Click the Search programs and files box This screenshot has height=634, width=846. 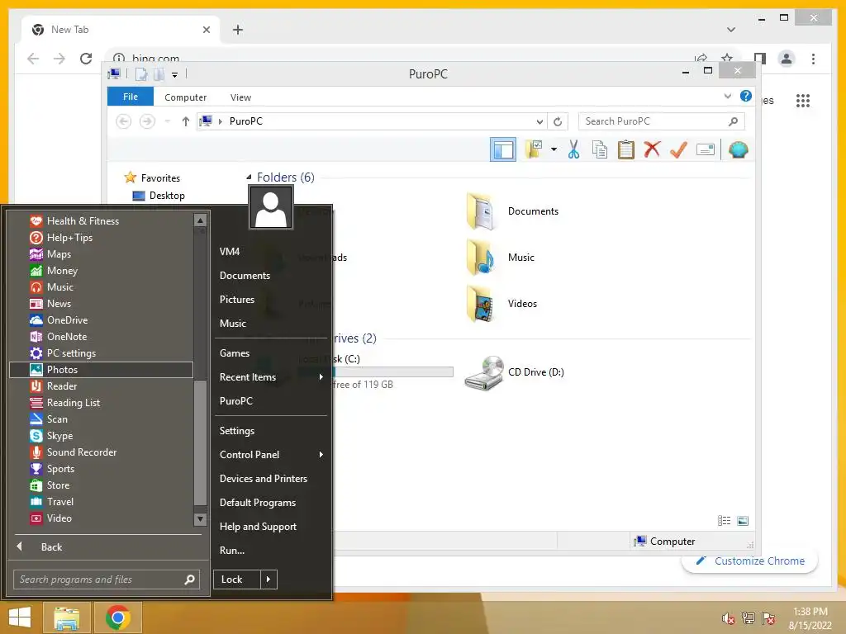tap(107, 580)
